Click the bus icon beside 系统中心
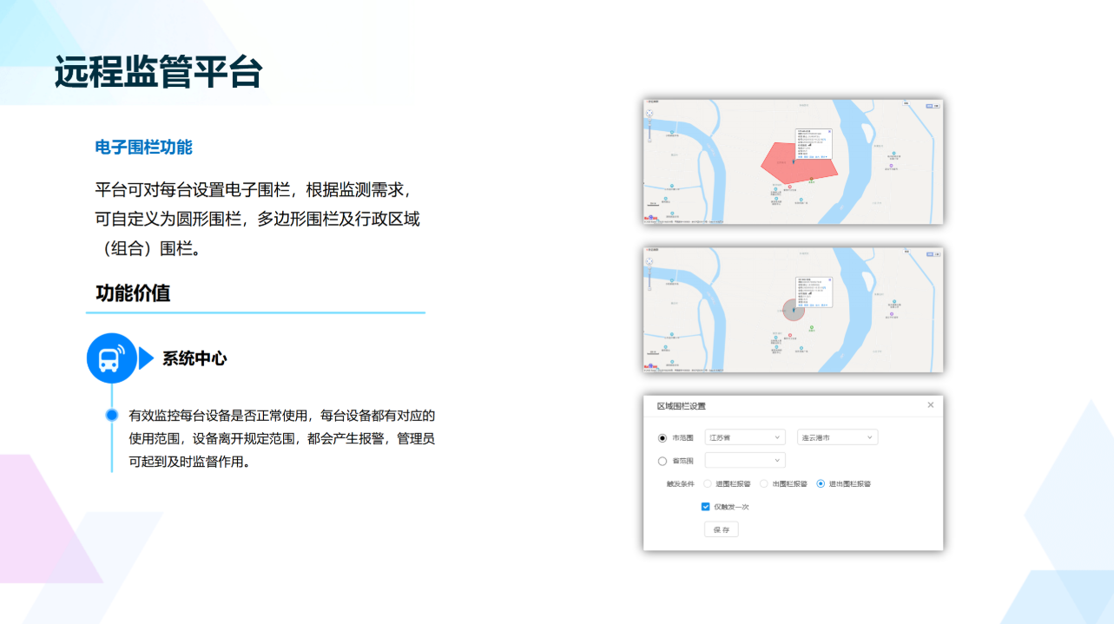This screenshot has width=1114, height=624. [x=112, y=358]
